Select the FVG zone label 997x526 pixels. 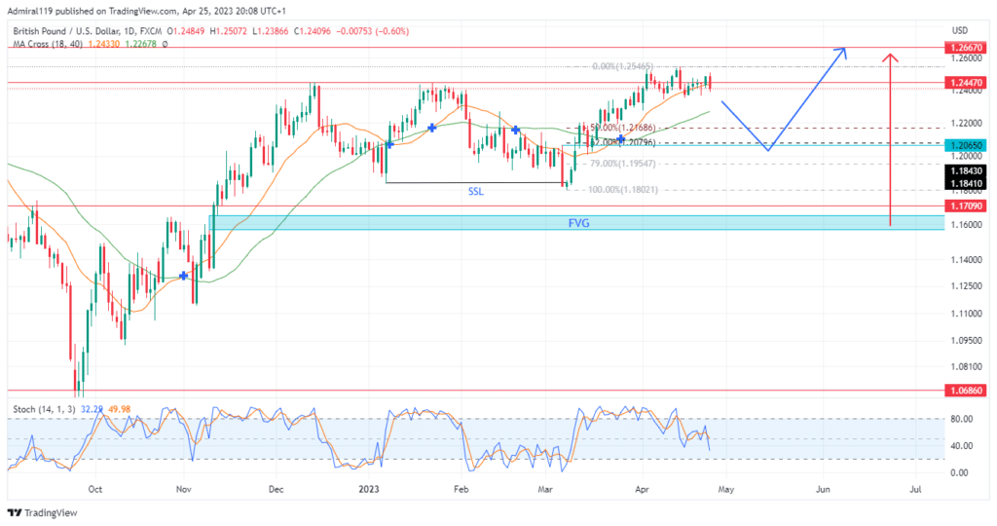point(578,223)
